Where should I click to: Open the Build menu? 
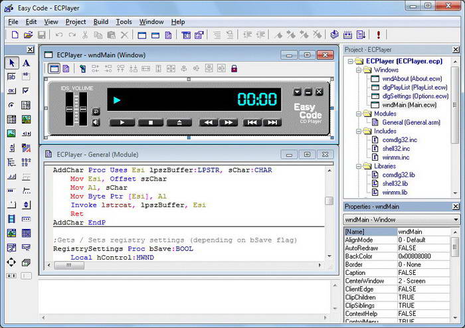pos(100,21)
